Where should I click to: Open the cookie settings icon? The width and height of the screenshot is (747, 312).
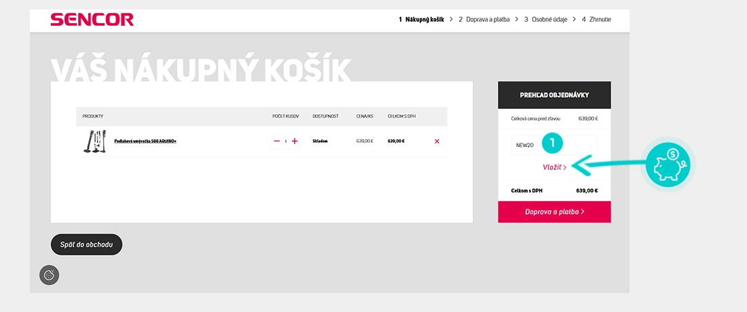pyautogui.click(x=49, y=275)
